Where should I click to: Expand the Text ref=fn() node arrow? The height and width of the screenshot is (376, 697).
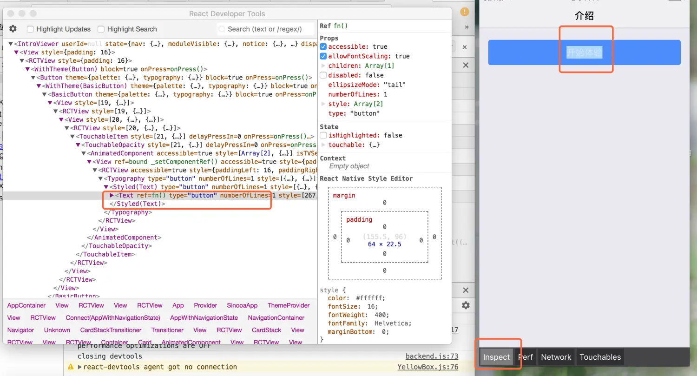pyautogui.click(x=112, y=195)
